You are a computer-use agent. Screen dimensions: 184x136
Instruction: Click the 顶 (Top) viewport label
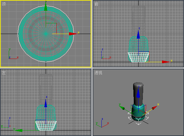point(4,4)
